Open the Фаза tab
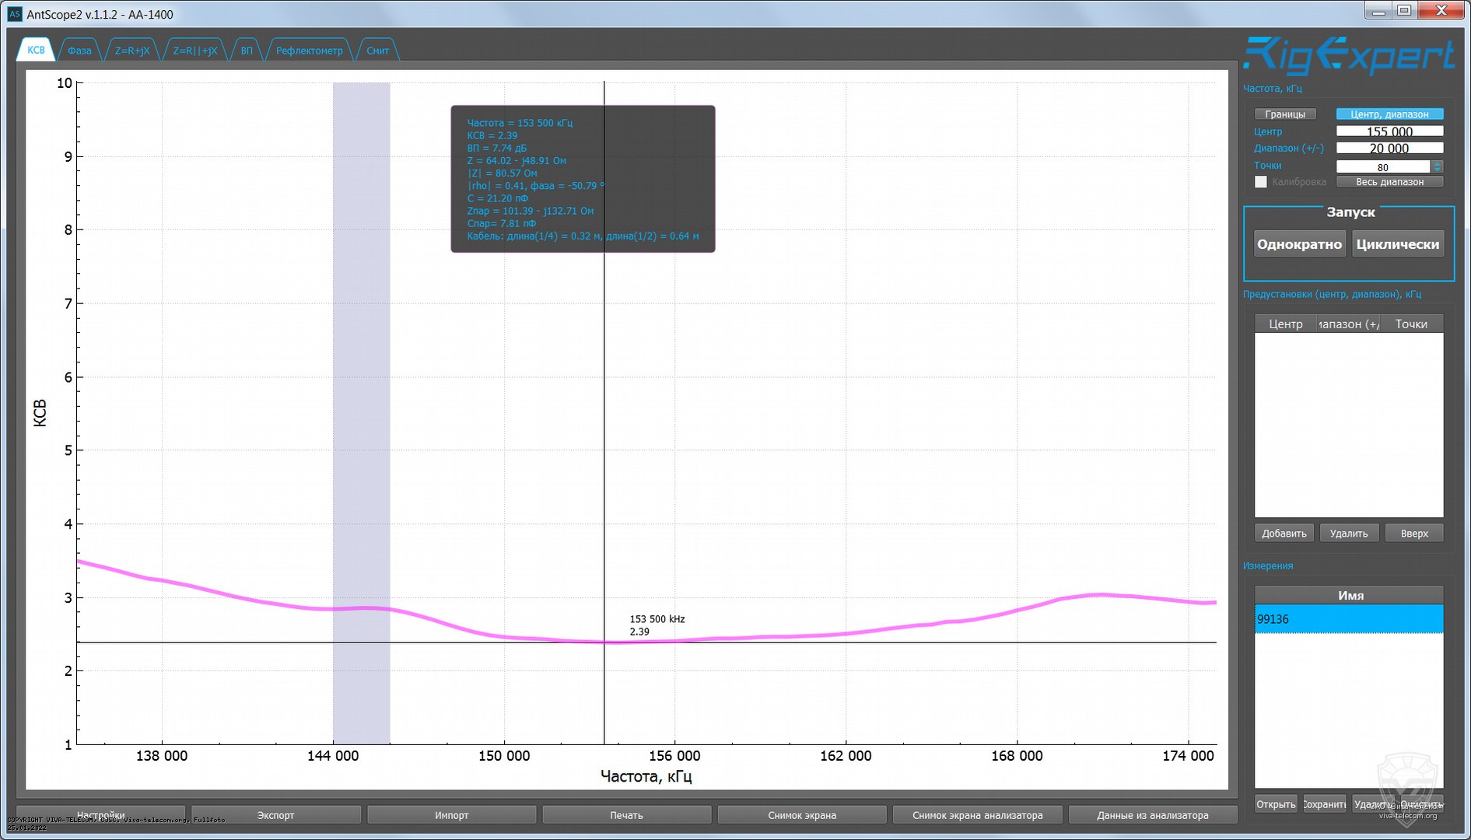 79,51
